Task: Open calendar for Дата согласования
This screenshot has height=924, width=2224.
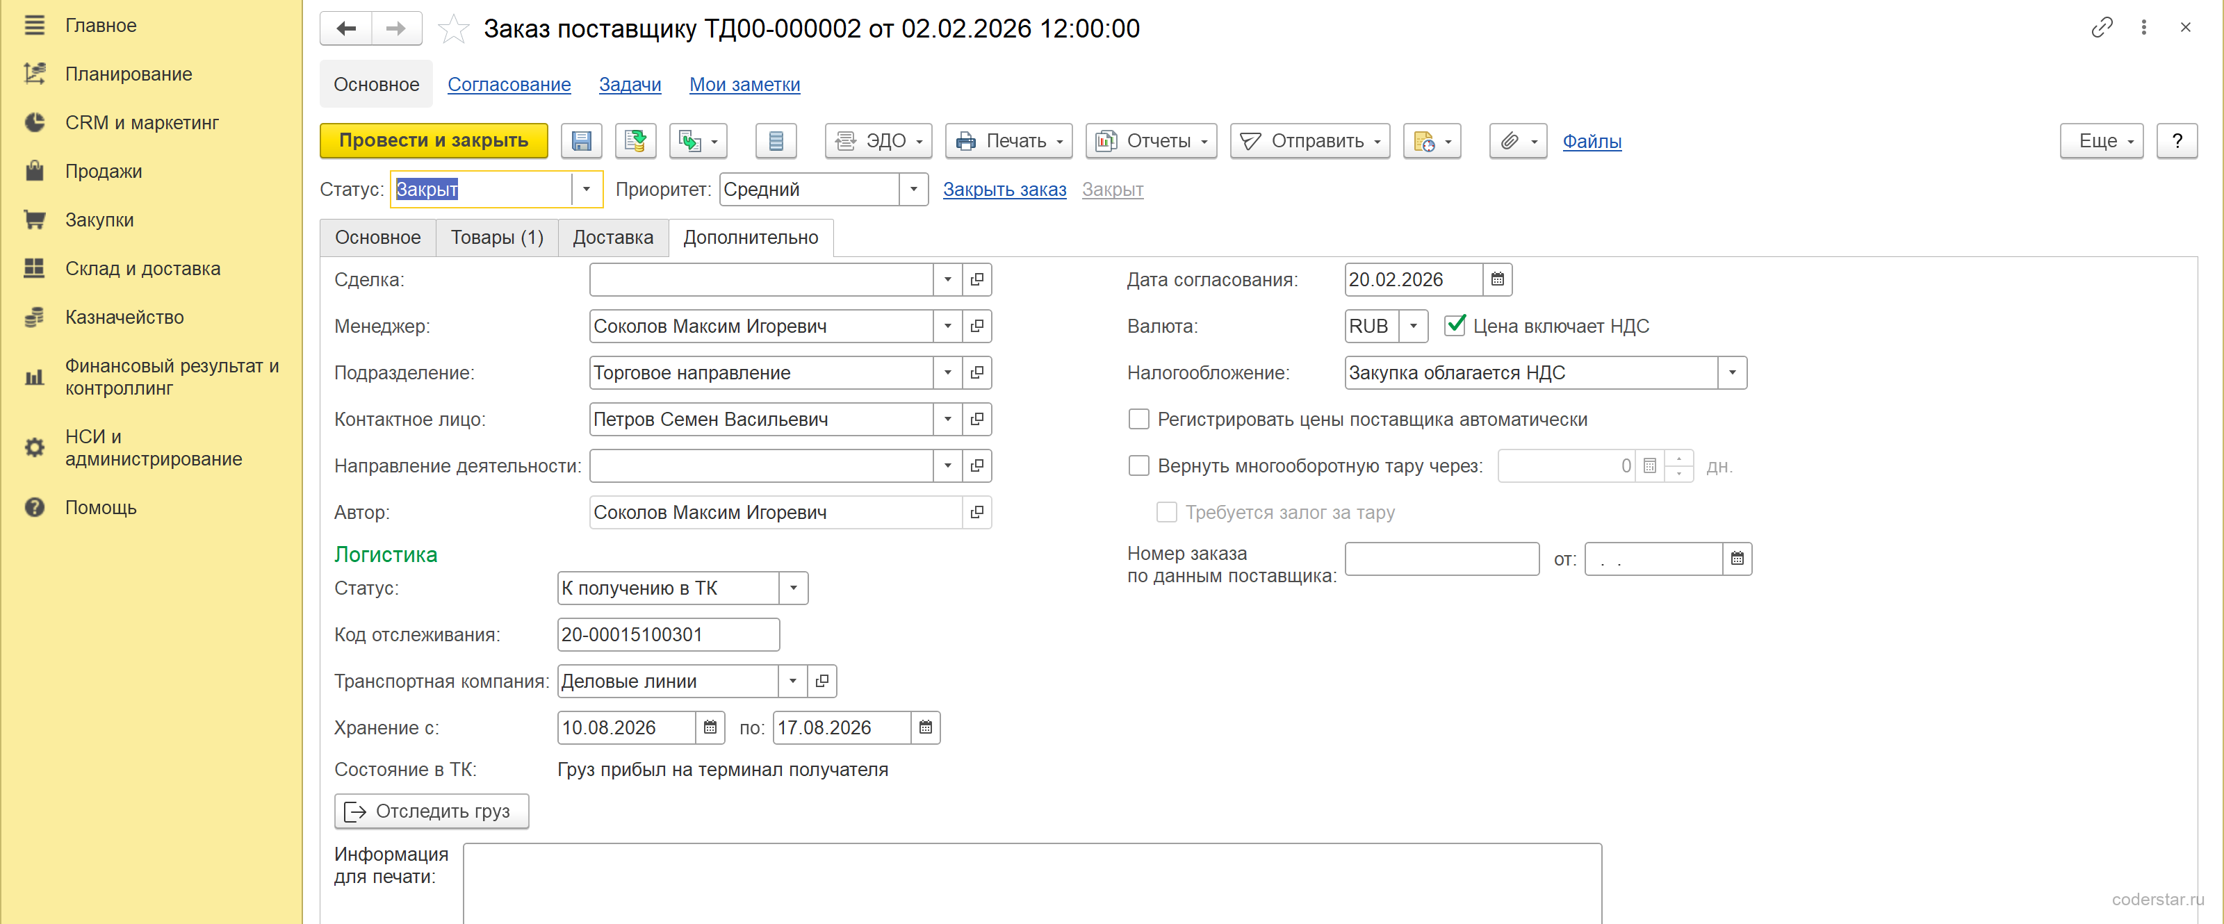Action: (1497, 279)
